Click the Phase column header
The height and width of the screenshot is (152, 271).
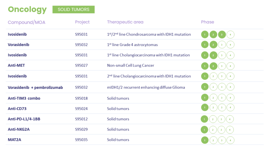(207, 22)
